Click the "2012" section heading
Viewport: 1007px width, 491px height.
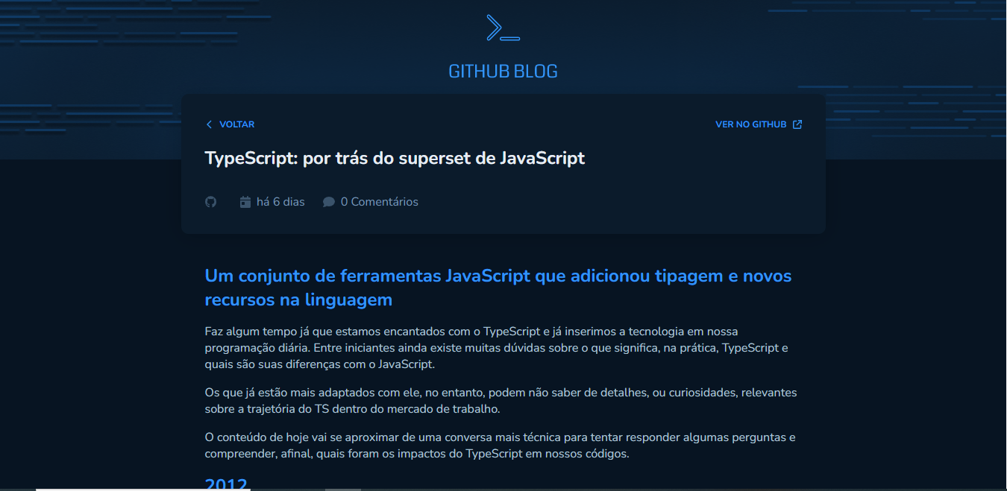(225, 484)
